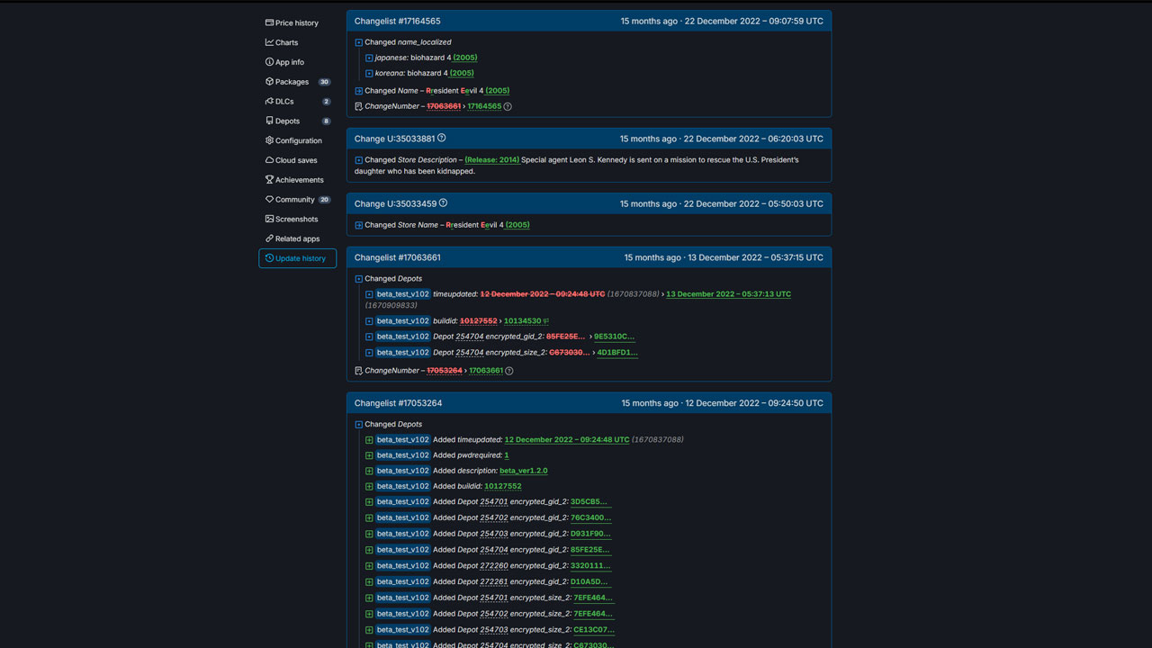This screenshot has width=1152, height=648.
Task: Click the Depots sidebar icon
Action: click(x=269, y=121)
